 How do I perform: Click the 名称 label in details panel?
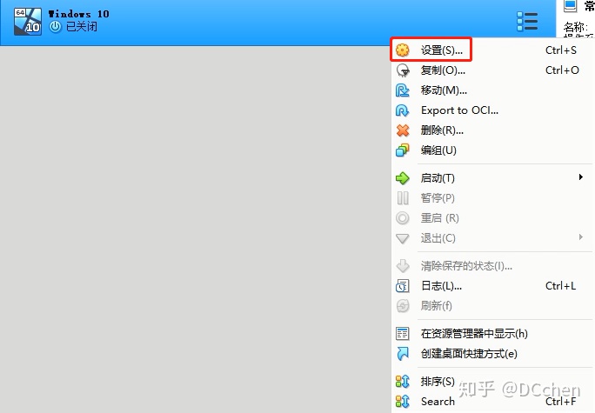pyautogui.click(x=575, y=27)
